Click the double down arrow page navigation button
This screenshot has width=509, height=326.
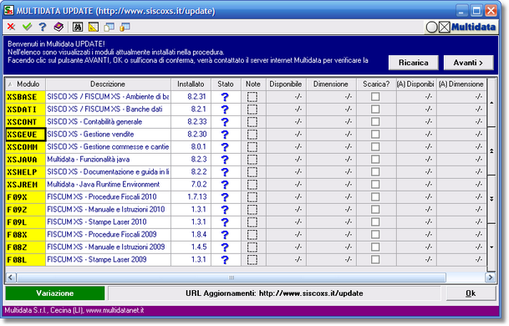491,199
